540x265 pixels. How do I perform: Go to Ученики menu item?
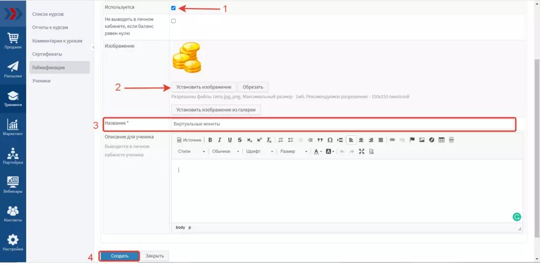click(x=41, y=81)
